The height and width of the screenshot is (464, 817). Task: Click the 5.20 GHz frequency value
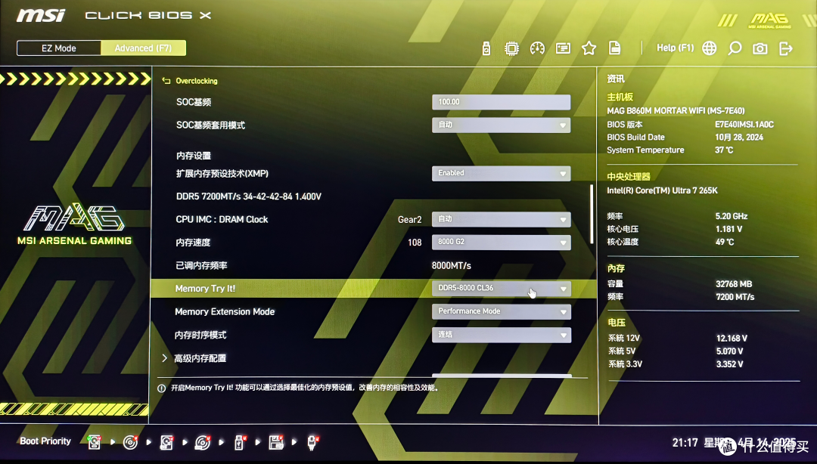[731, 216]
